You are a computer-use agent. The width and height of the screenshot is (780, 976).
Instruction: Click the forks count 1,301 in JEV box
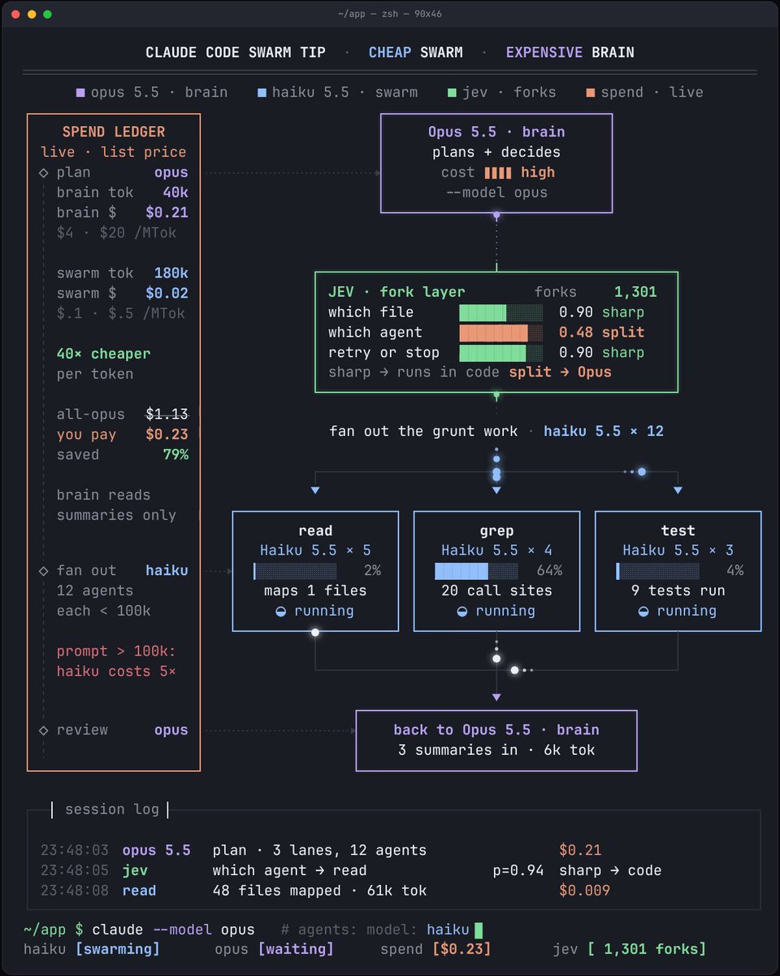pyautogui.click(x=635, y=292)
